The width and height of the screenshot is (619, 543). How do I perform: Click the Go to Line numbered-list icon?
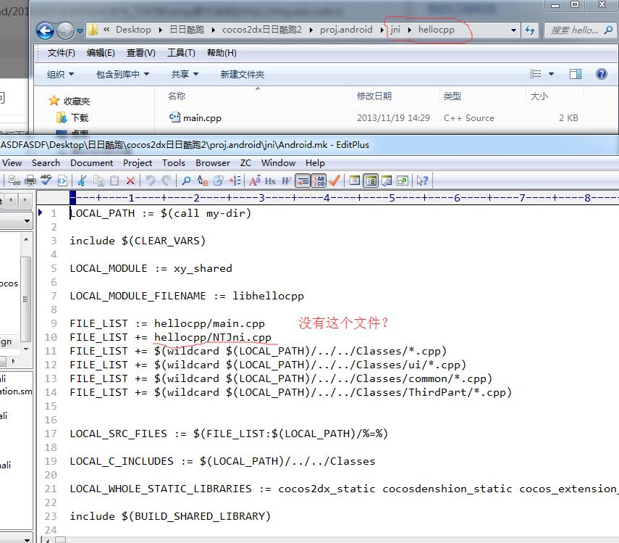[x=235, y=181]
